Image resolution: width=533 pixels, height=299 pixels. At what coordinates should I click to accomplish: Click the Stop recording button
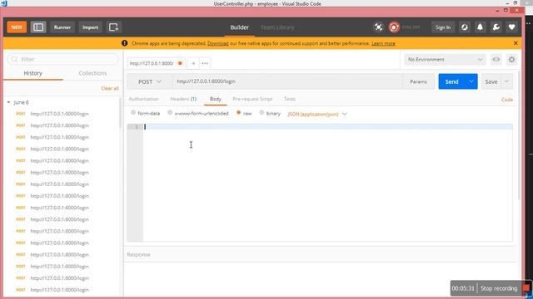[x=499, y=288]
